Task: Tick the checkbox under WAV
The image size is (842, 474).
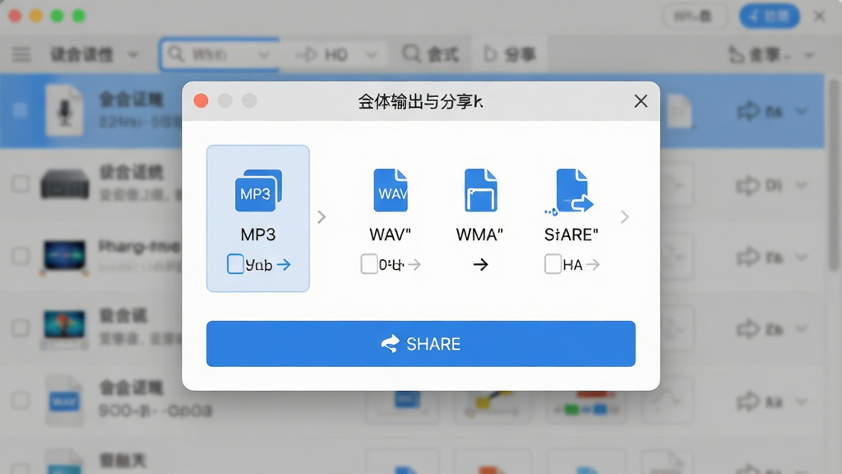Action: click(369, 264)
